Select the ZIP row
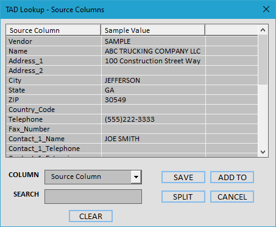The width and height of the screenshot is (276, 227). coord(132,100)
